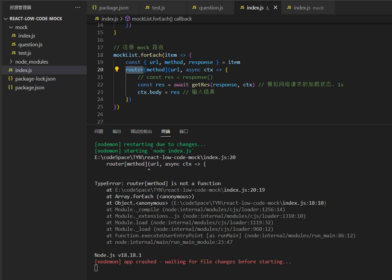The image size is (392, 280).
Task: Click mockList in the forEach line
Action: coord(126,55)
